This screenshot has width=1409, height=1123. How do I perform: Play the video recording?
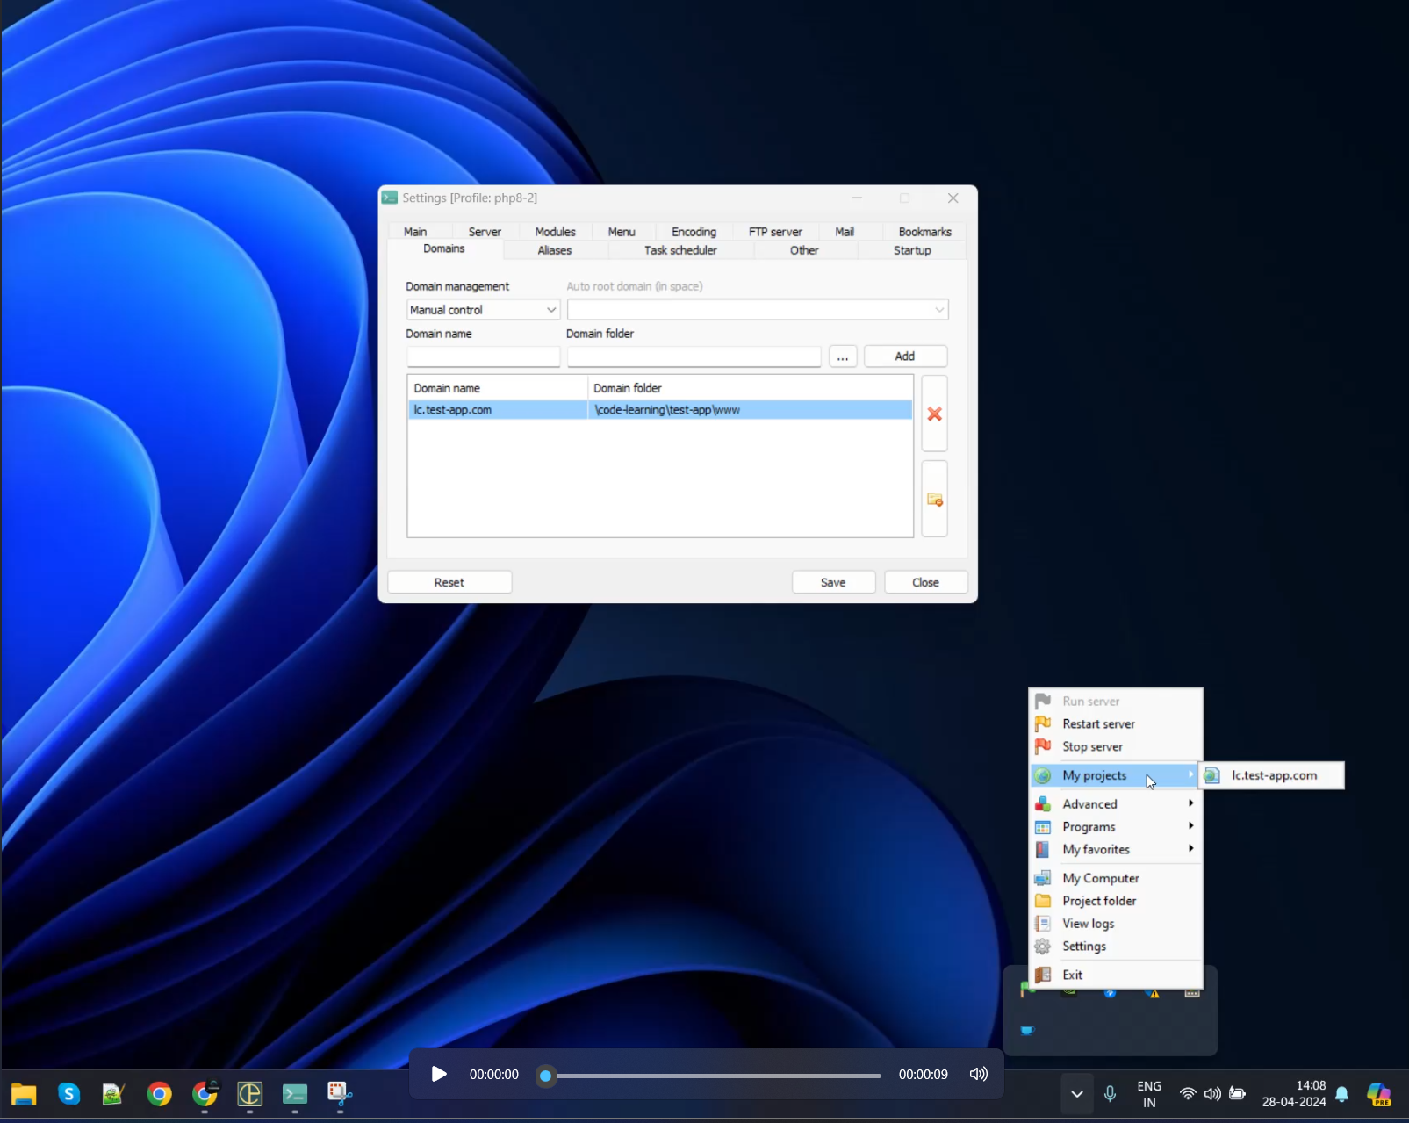pos(439,1074)
